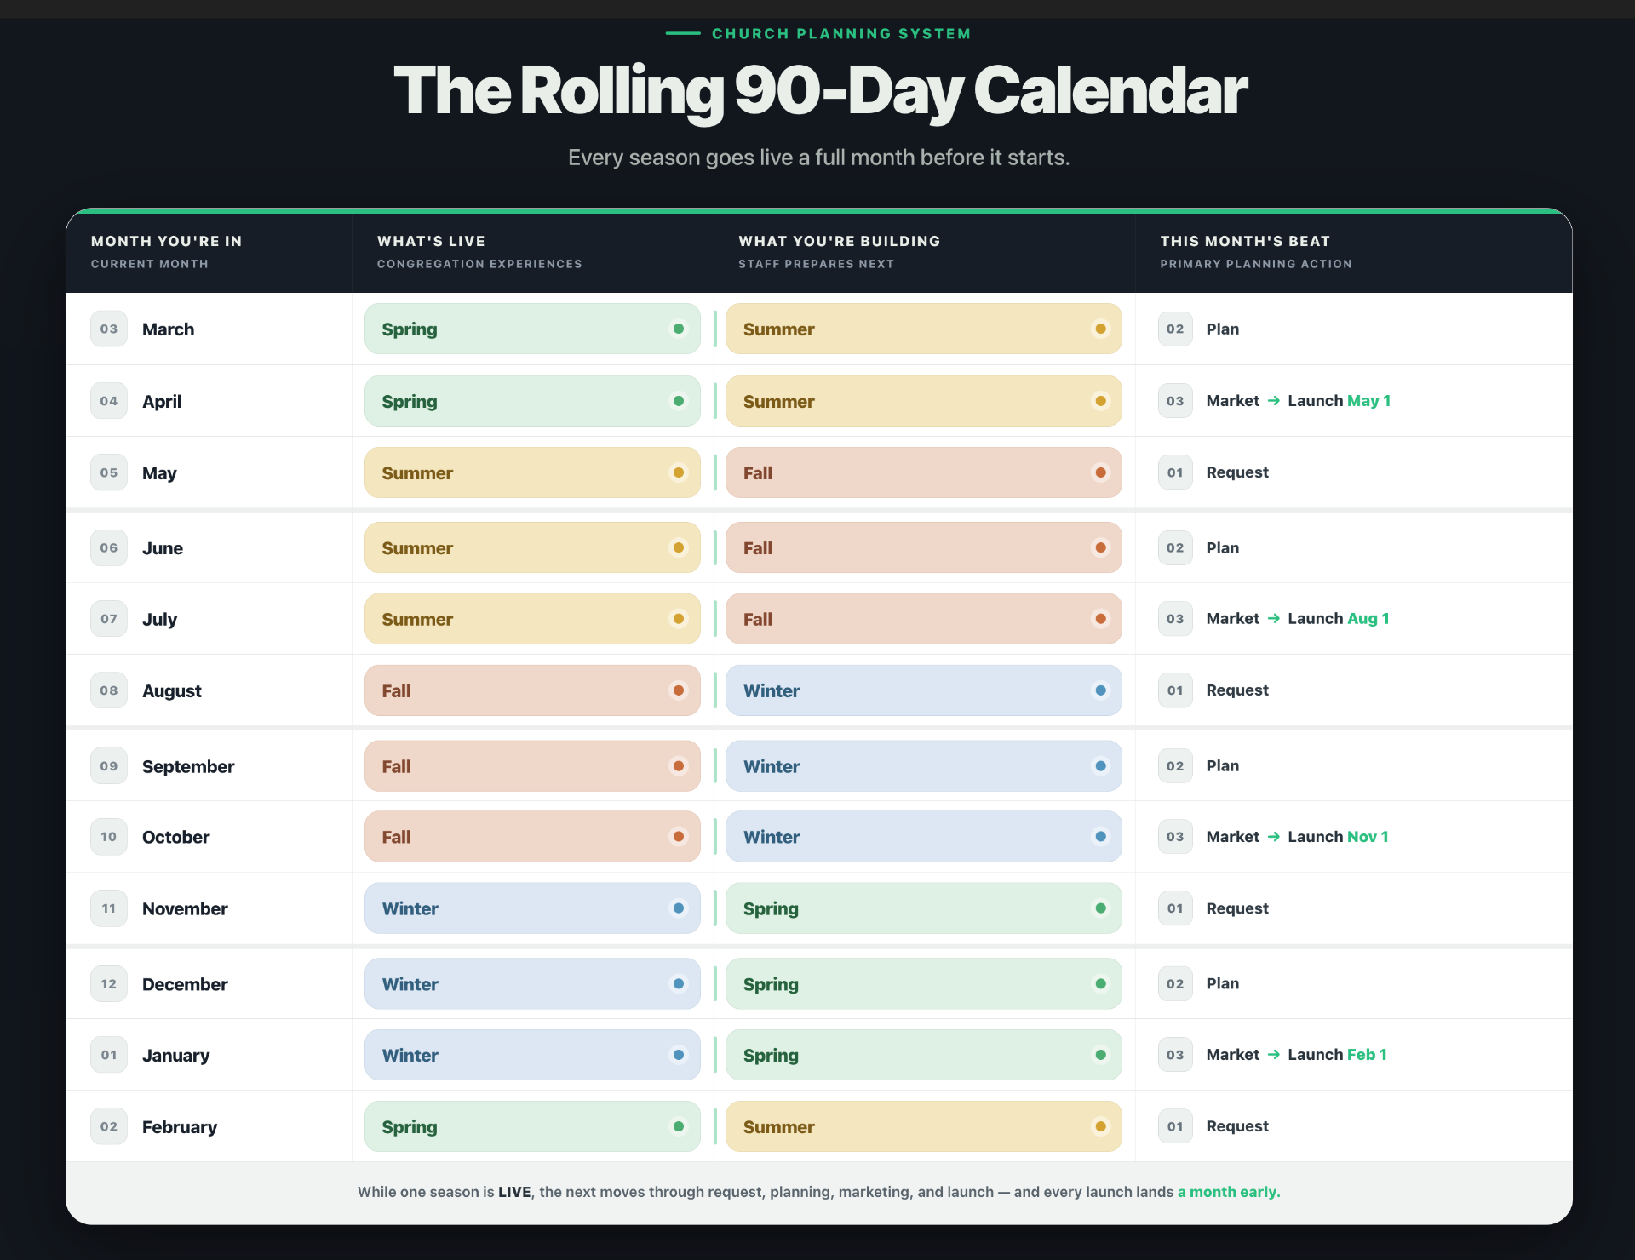Click the Church Planning System label

tap(841, 33)
